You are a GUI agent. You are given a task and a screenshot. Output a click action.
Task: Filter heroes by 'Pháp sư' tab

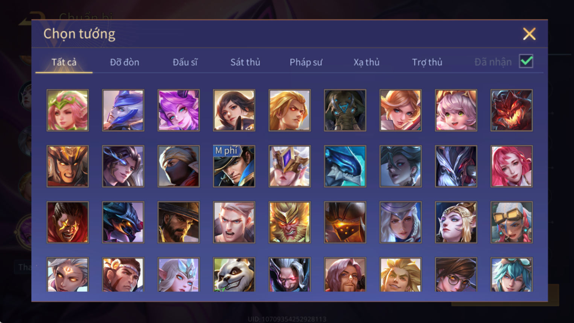pos(306,62)
